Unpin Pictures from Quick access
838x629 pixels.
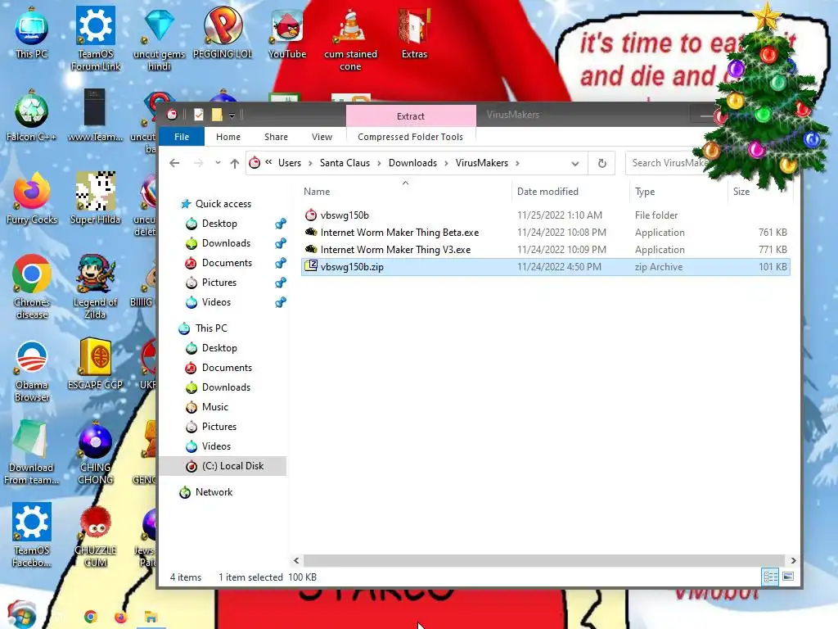click(281, 283)
